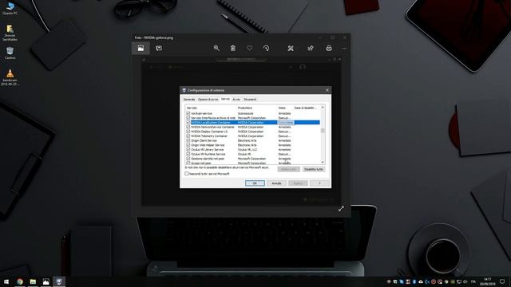Select the Cestino recycle bin desktop icon
This screenshot has width=511, height=287.
pyautogui.click(x=10, y=53)
